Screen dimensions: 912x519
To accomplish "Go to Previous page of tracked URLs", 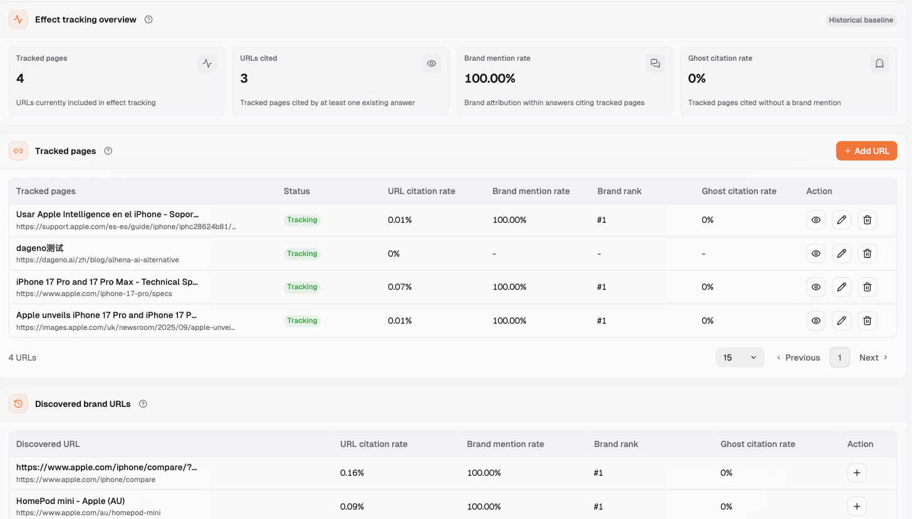I will pyautogui.click(x=798, y=357).
